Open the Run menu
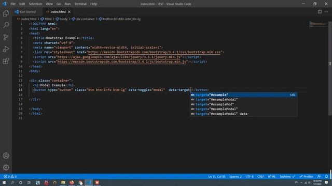The width and height of the screenshot is (332, 186). point(67,4)
